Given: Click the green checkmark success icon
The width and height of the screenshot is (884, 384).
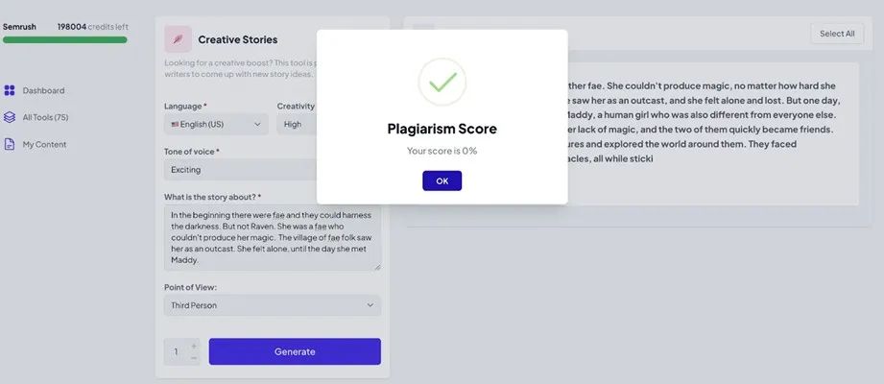Looking at the screenshot, I should tap(442, 83).
